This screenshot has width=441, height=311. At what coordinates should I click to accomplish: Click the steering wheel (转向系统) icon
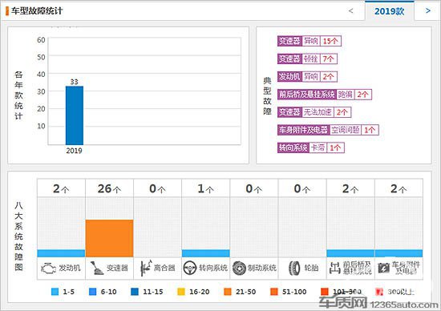189,268
